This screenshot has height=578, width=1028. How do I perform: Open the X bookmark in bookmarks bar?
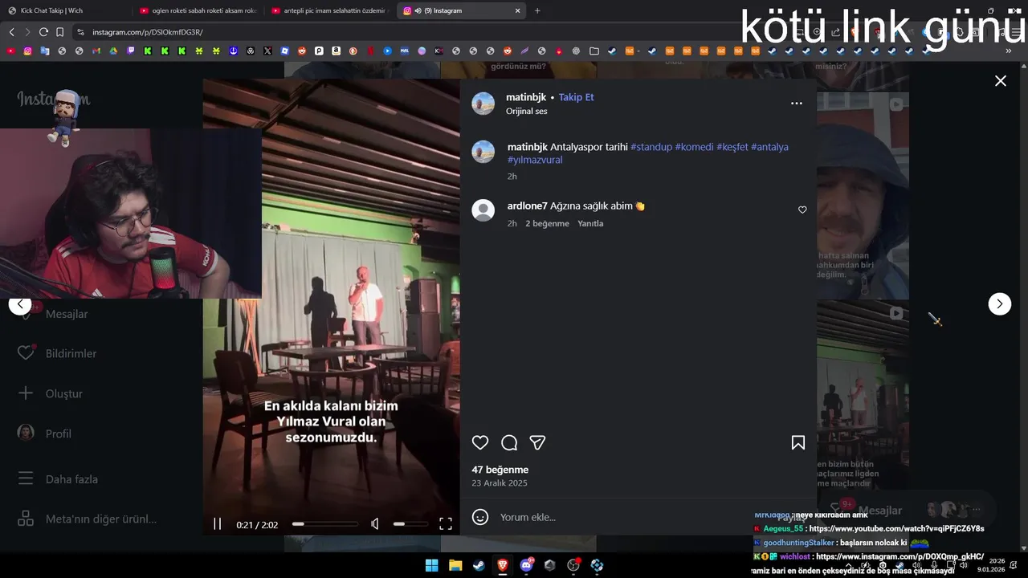coord(267,51)
